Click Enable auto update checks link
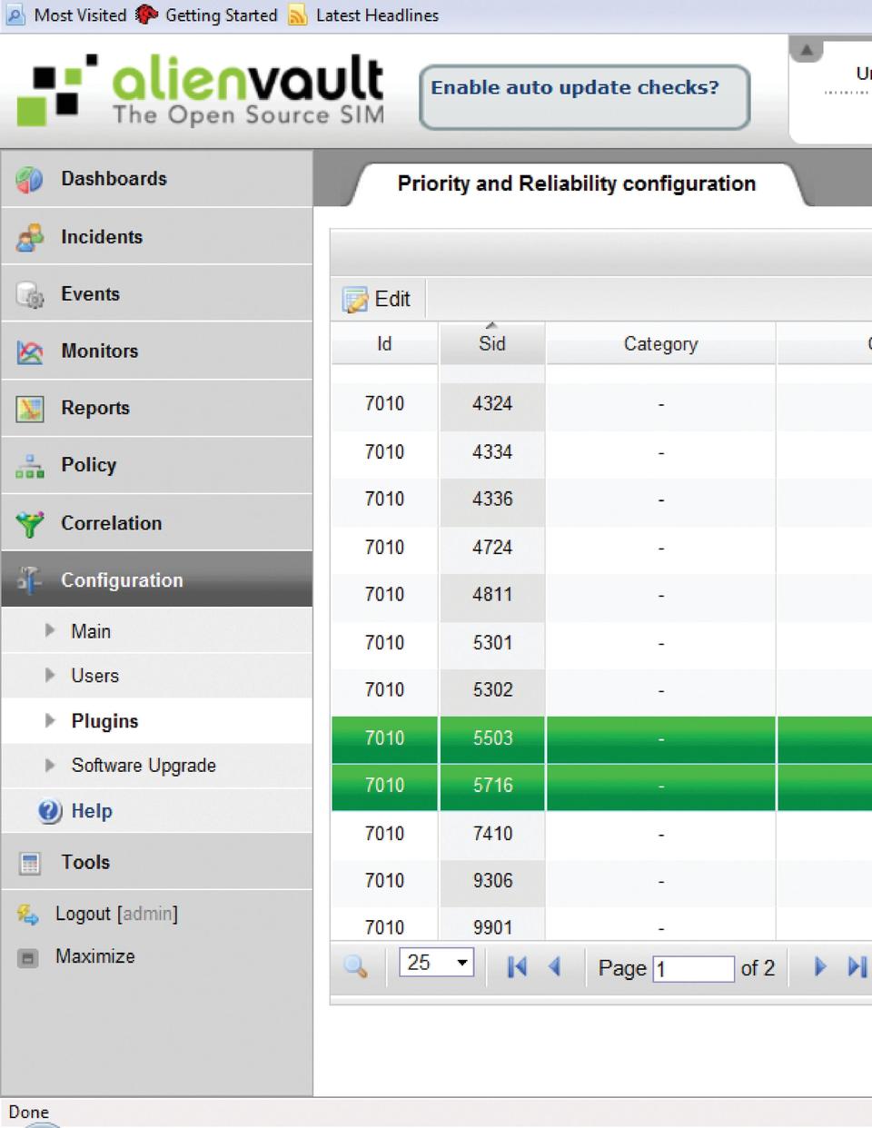 pos(574,88)
